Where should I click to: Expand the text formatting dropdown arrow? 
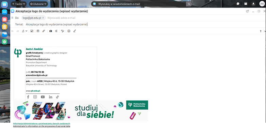27,31
